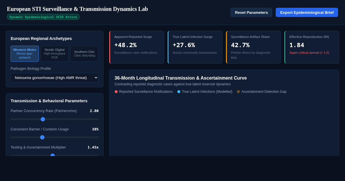Viewport: 345px width, 181px height.
Task: Adjust the Consistent Barrier / Condom Usage slider
Action: [55, 137]
